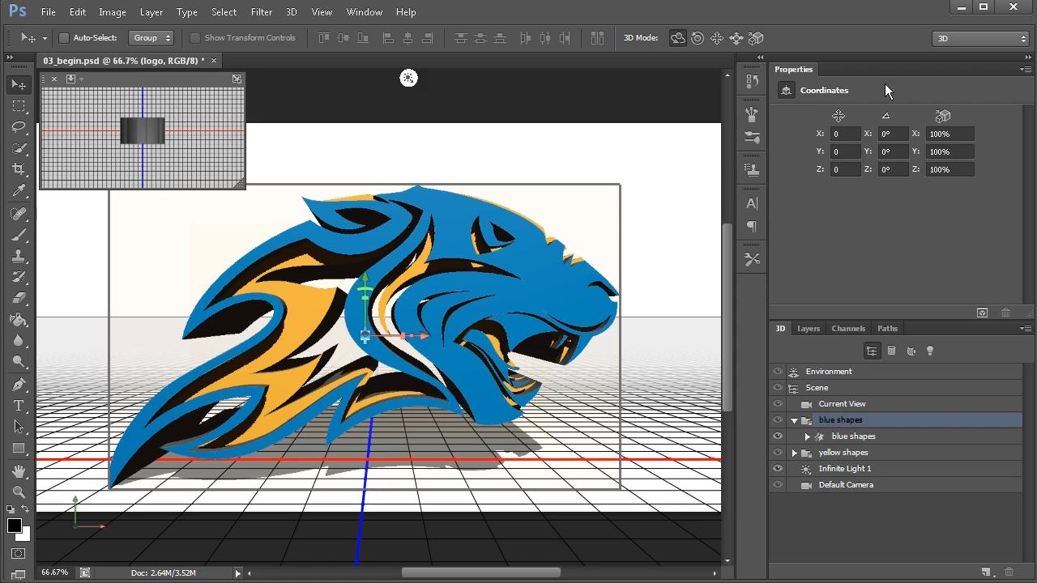Filter 3D panel by Meshes

(891, 351)
